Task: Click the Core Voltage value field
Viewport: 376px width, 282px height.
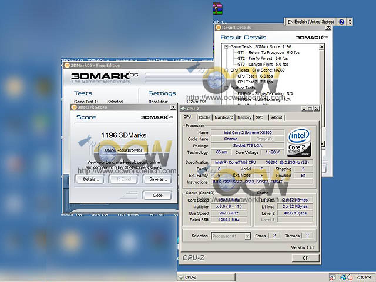Action: [272, 152]
